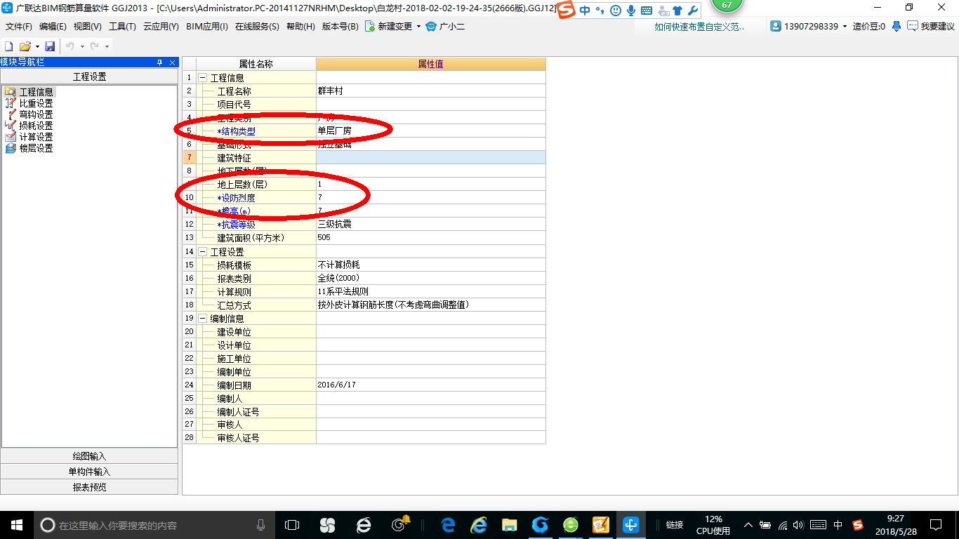Screen dimensions: 959x539
Task: Click the 2016/6/17 compilation date value
Action: point(430,385)
